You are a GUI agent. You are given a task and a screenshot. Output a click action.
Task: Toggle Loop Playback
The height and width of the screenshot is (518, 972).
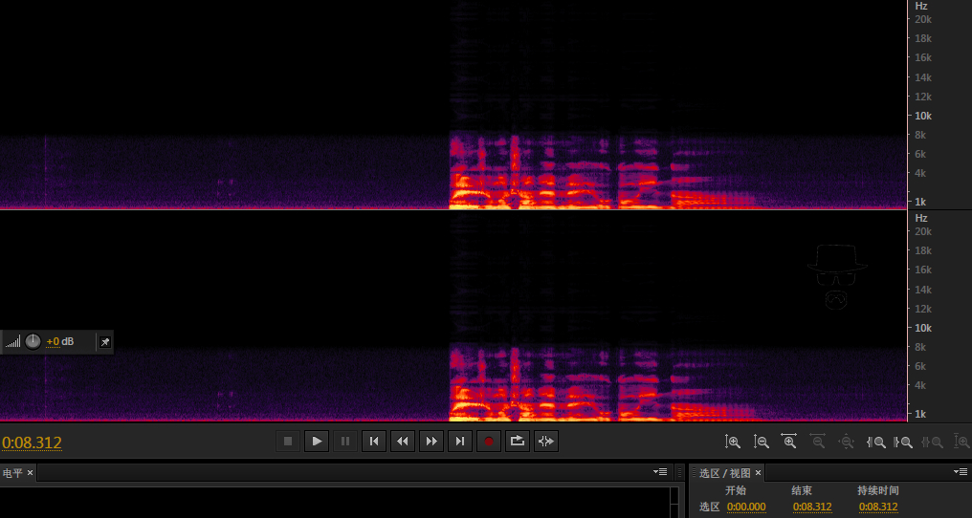point(518,442)
